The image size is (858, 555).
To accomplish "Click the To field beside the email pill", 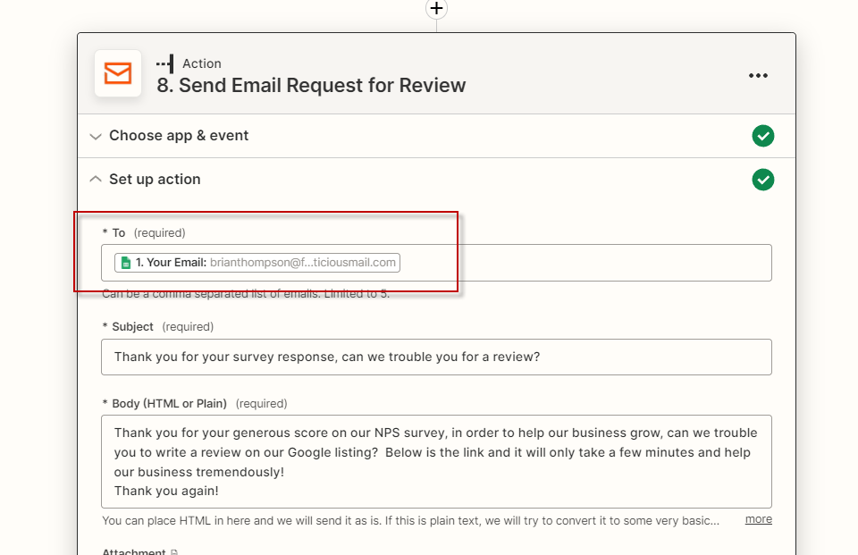I will pyautogui.click(x=581, y=262).
